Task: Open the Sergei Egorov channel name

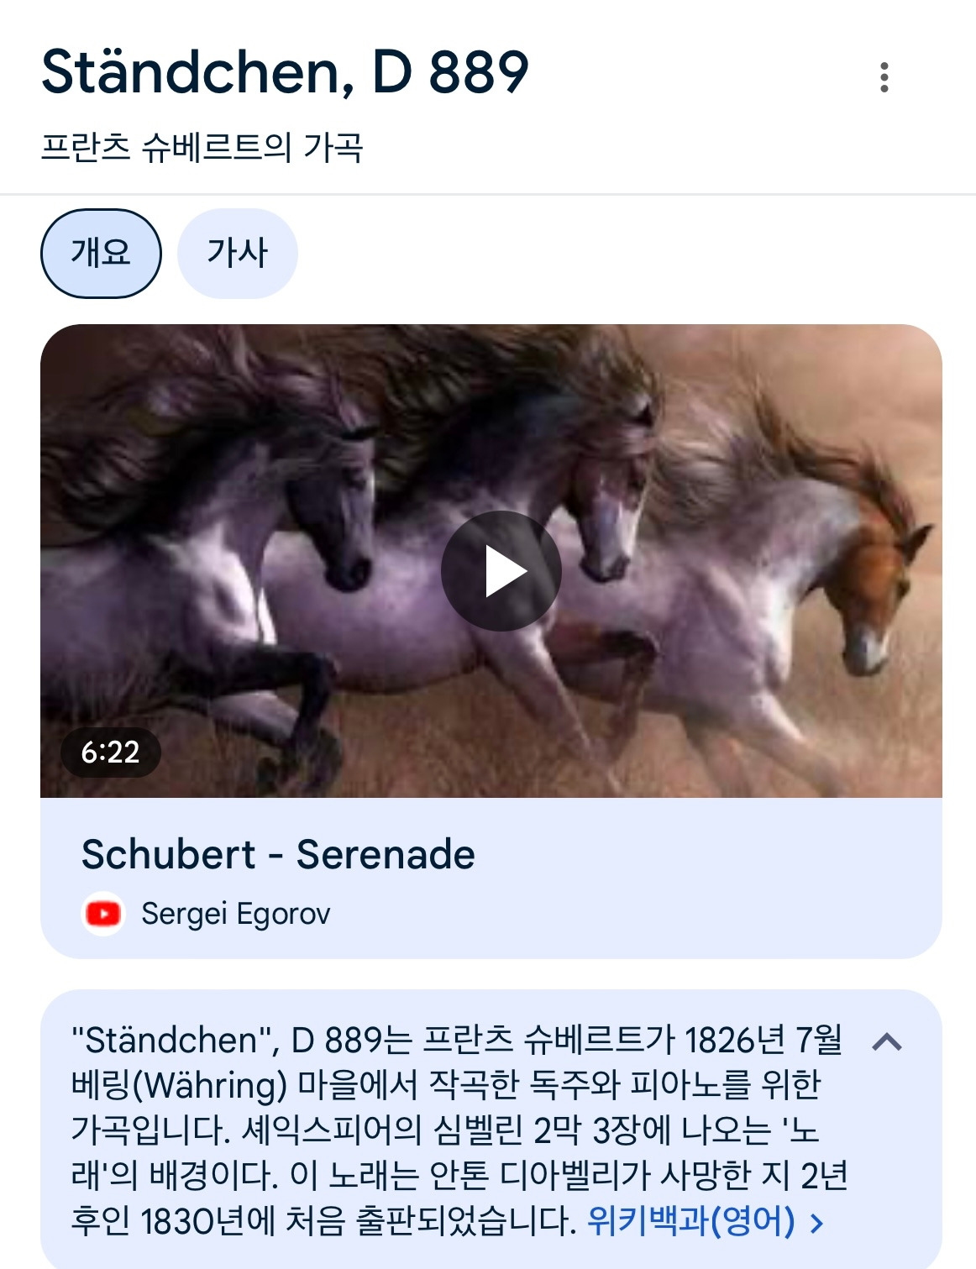Action: [236, 914]
